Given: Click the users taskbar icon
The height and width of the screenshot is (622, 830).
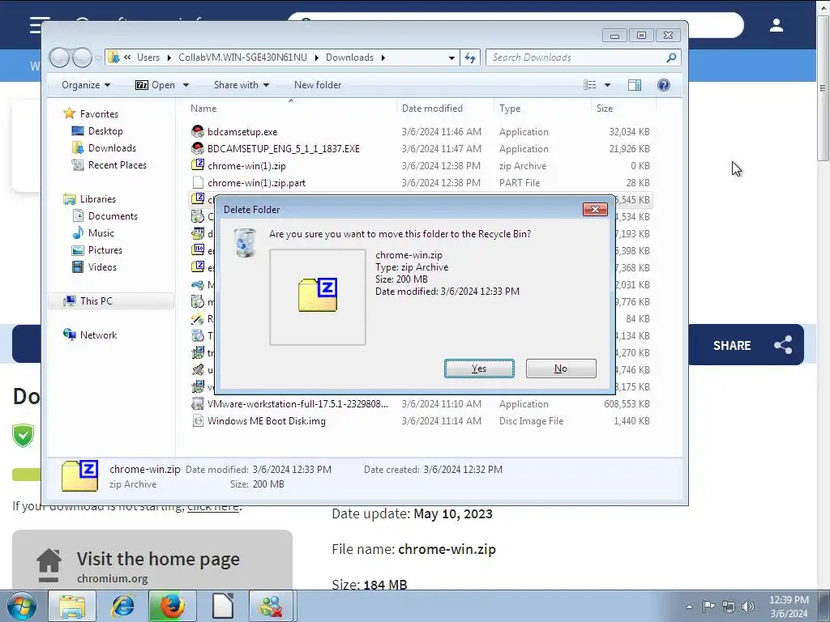Looking at the screenshot, I should click(272, 606).
